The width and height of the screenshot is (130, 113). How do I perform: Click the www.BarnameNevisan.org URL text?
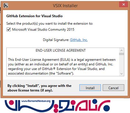(36, 101)
